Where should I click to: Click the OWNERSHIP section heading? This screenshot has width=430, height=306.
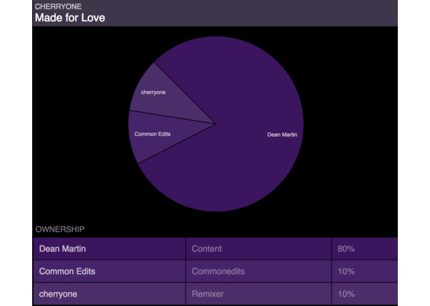tap(60, 229)
